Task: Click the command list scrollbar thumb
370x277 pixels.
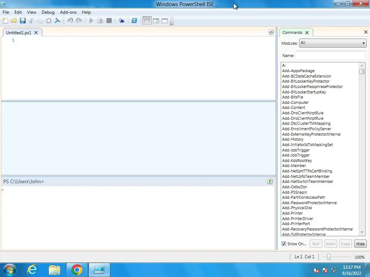Action: [x=362, y=71]
